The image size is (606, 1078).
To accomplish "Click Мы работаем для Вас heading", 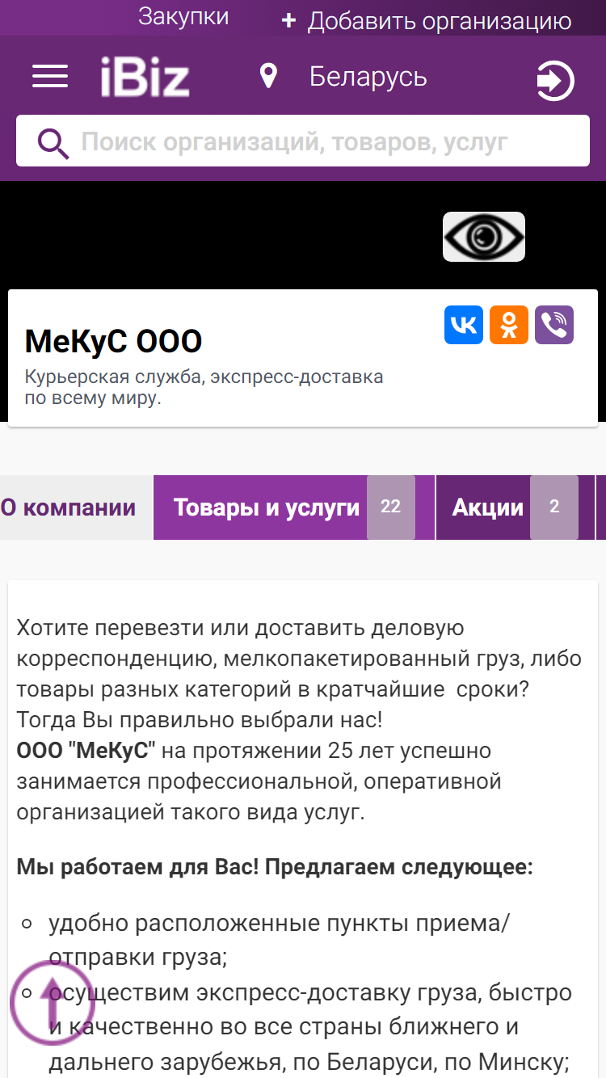I will (x=275, y=868).
